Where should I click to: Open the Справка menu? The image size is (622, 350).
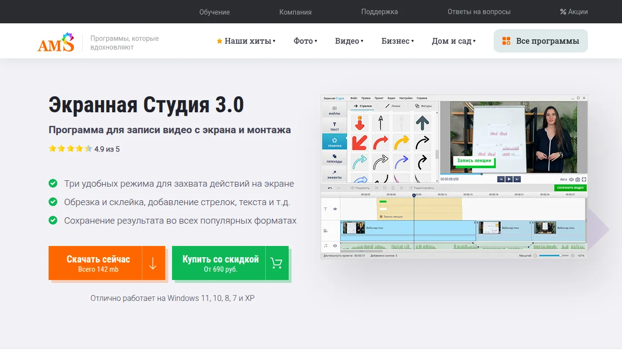pos(422,98)
